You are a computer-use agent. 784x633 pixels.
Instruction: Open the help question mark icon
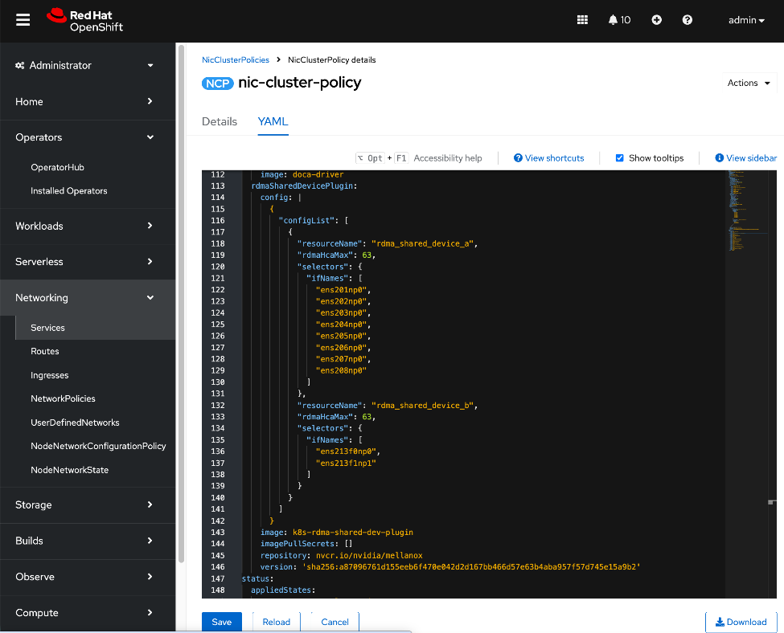[687, 19]
